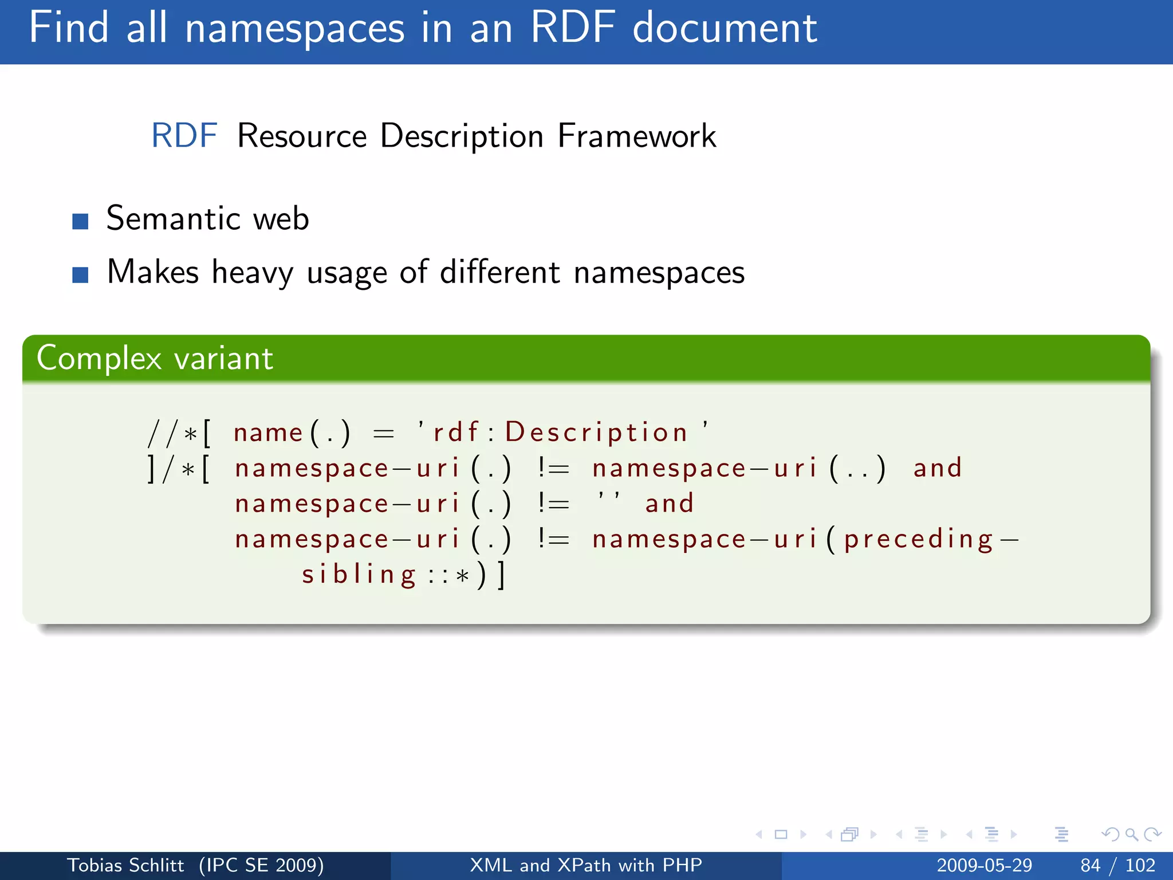Image resolution: width=1173 pixels, height=880 pixels.
Task: Click the section navigation lines icon
Action: click(x=991, y=835)
